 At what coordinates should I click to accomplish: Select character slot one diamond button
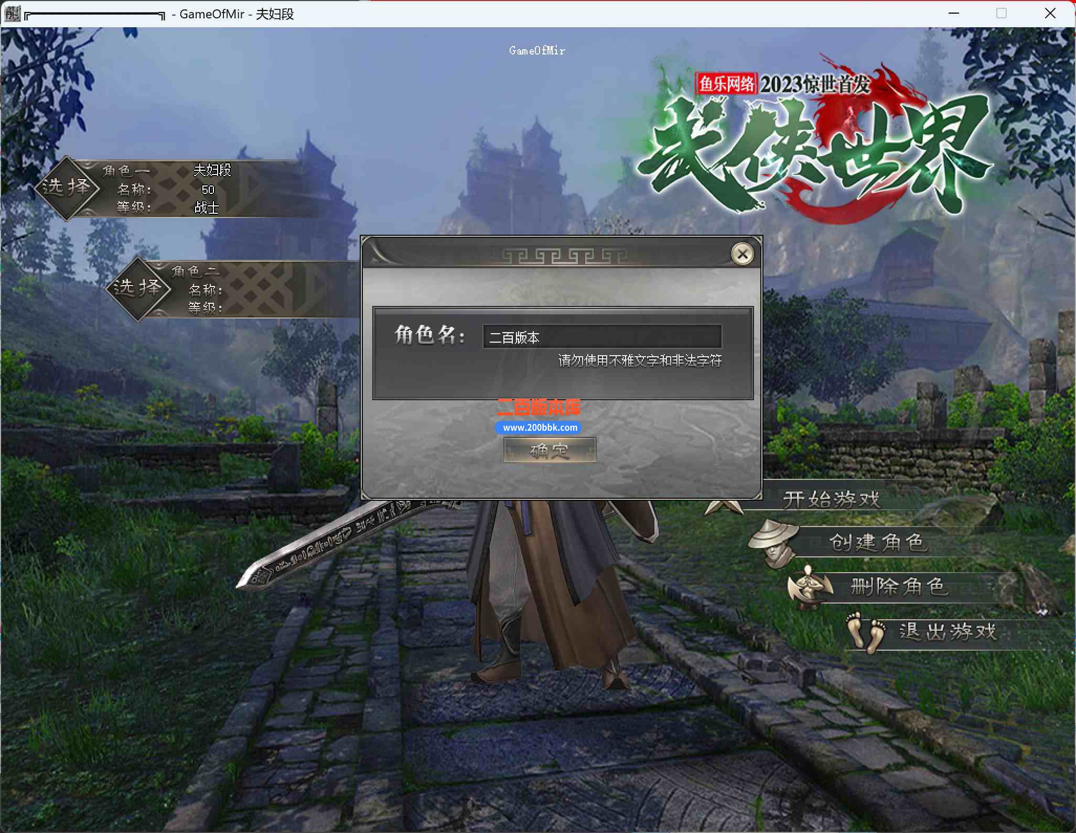tap(67, 188)
